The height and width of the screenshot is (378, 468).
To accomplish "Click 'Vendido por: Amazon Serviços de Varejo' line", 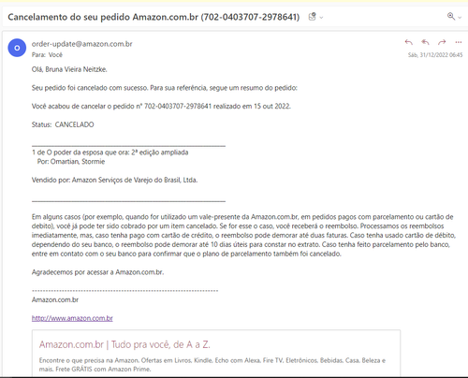I will 114,180.
